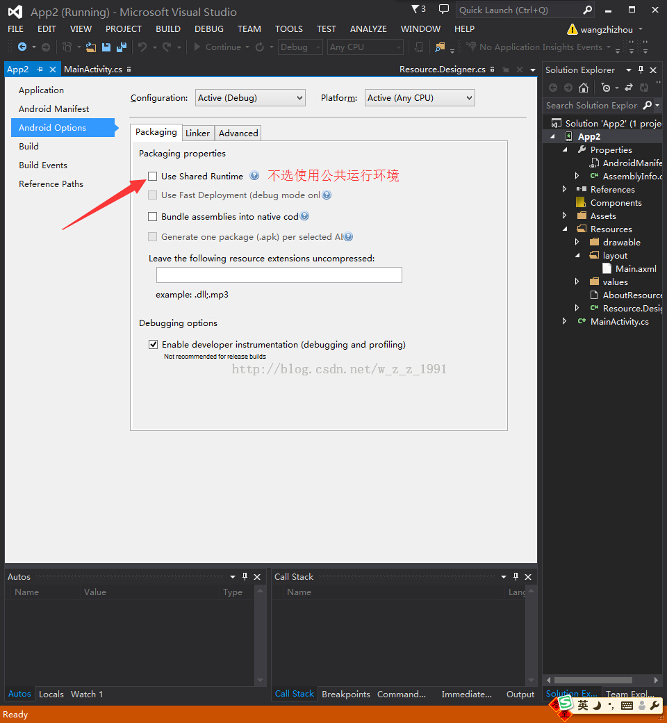Click the help icon beside Use Shared Runtime

[x=254, y=176]
